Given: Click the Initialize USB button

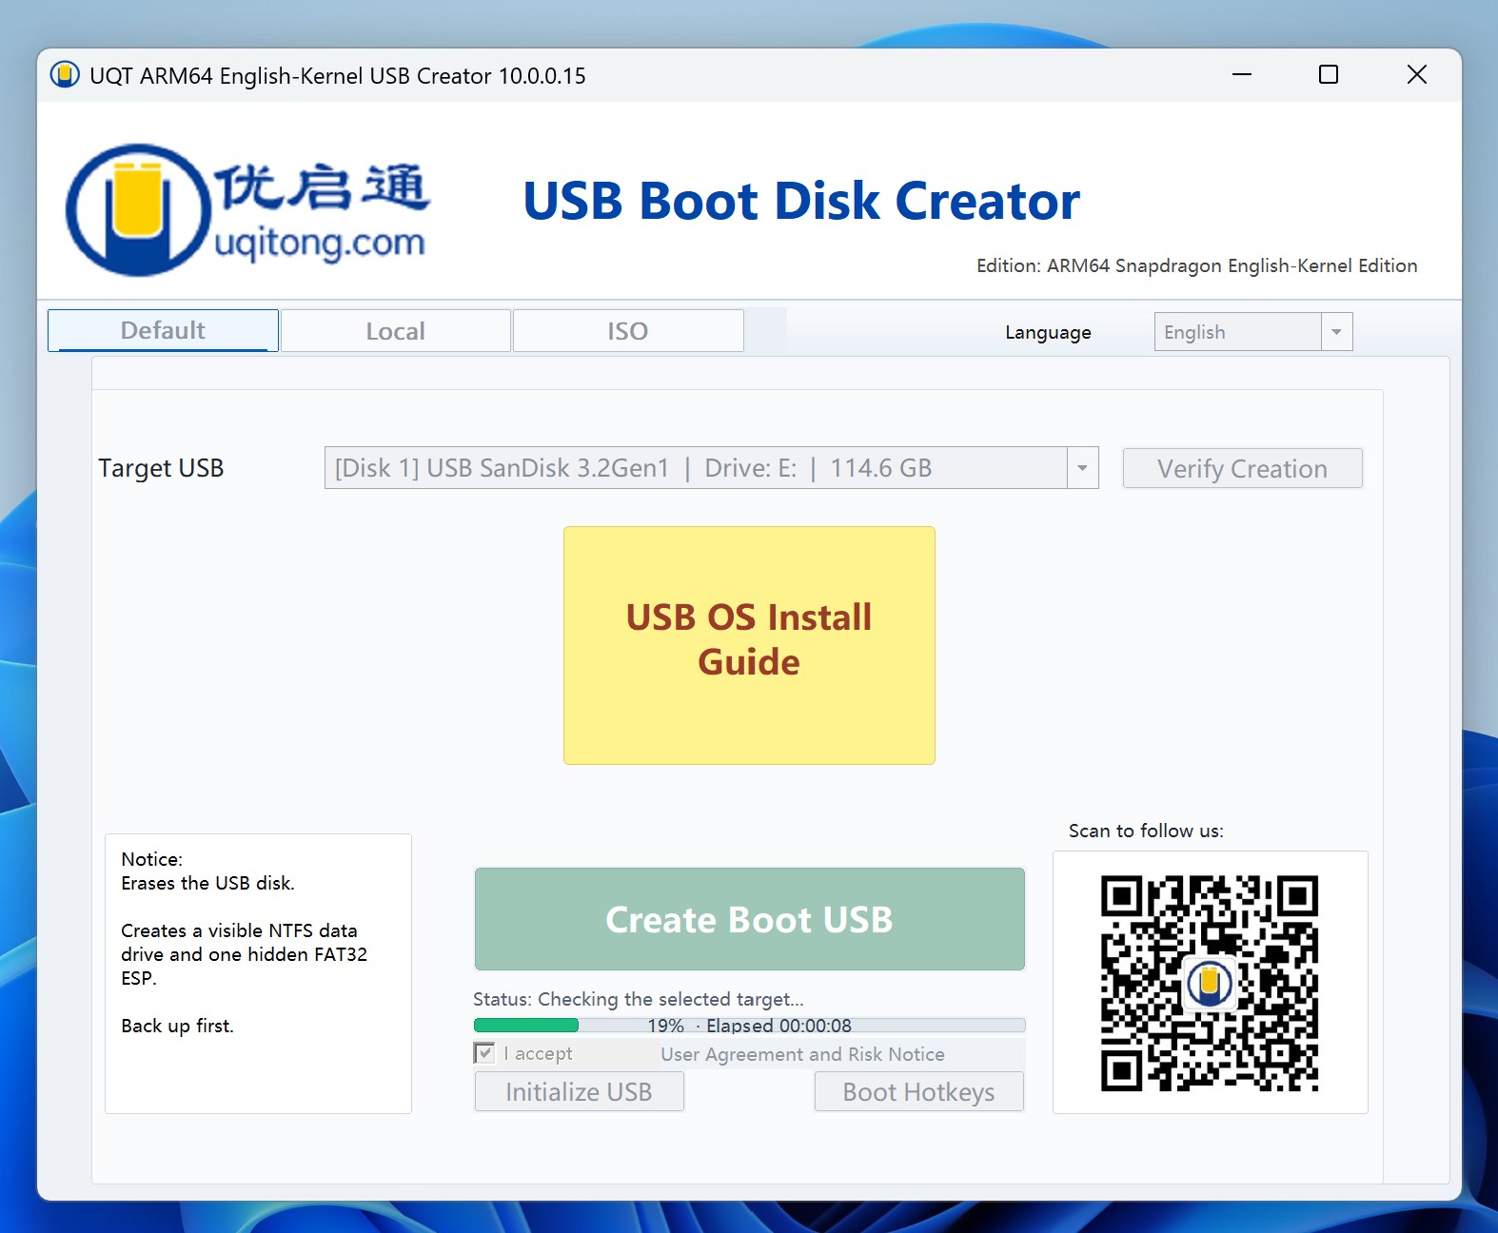Looking at the screenshot, I should click(579, 1091).
